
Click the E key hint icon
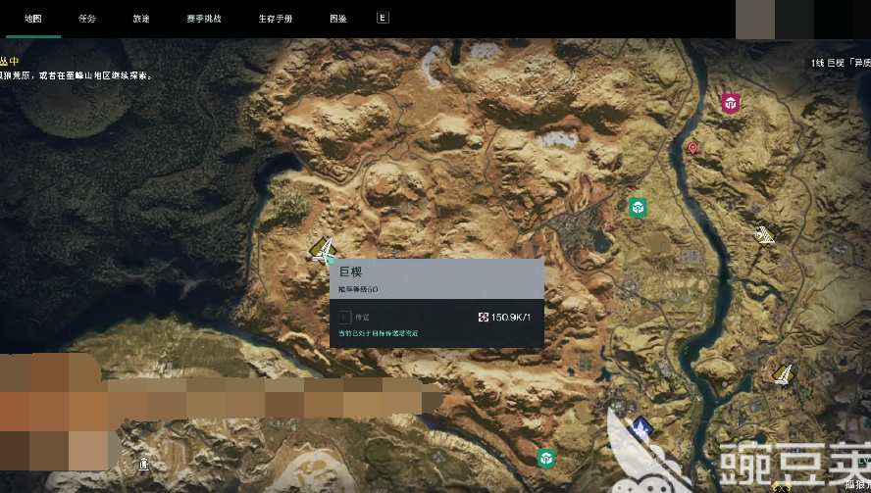[x=383, y=18]
